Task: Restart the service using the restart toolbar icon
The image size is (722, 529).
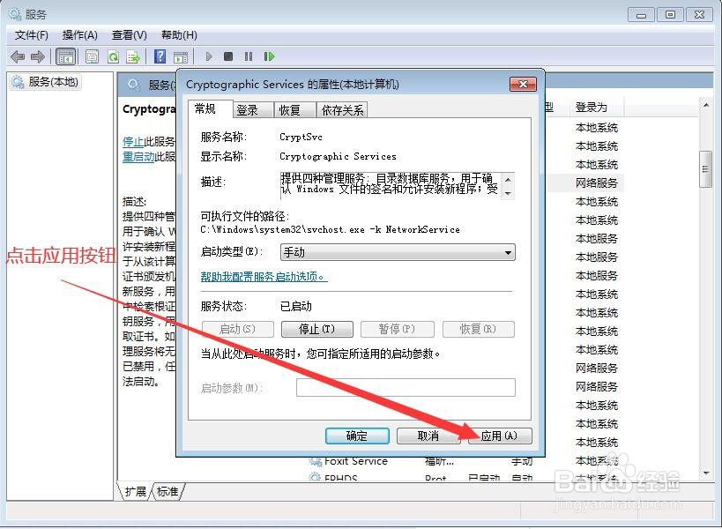Action: tap(269, 56)
